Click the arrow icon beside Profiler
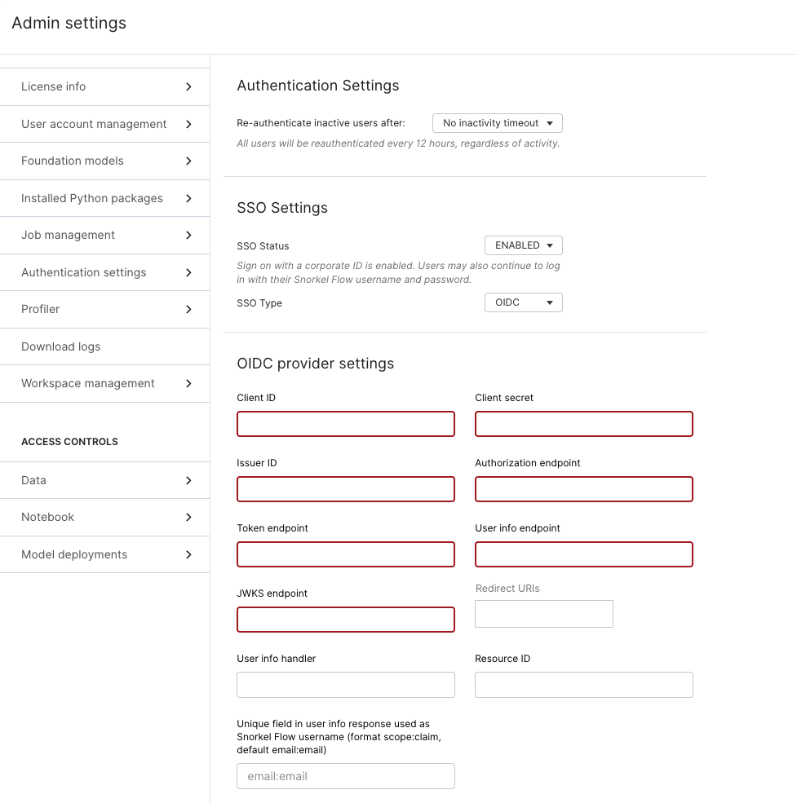 pos(188,309)
